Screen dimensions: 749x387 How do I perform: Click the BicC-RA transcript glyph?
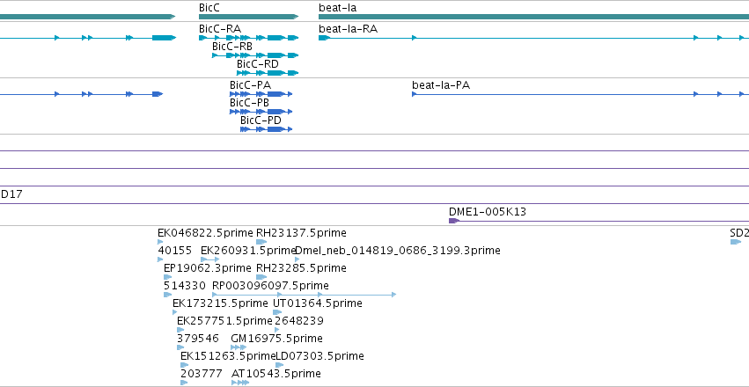(x=248, y=38)
